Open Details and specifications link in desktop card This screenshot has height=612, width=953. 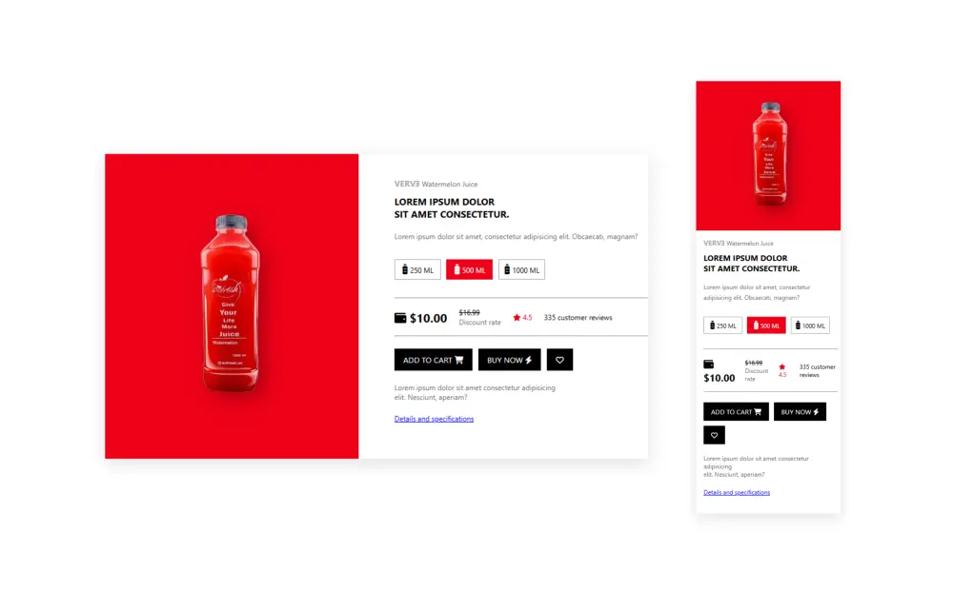[434, 419]
